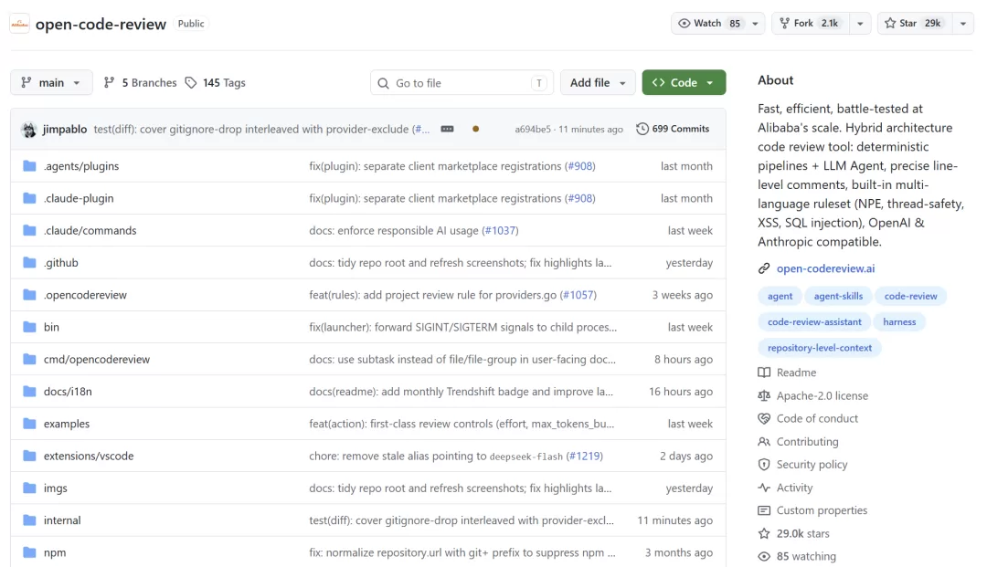Click the branch icon beside 5 Branches

[x=109, y=82]
